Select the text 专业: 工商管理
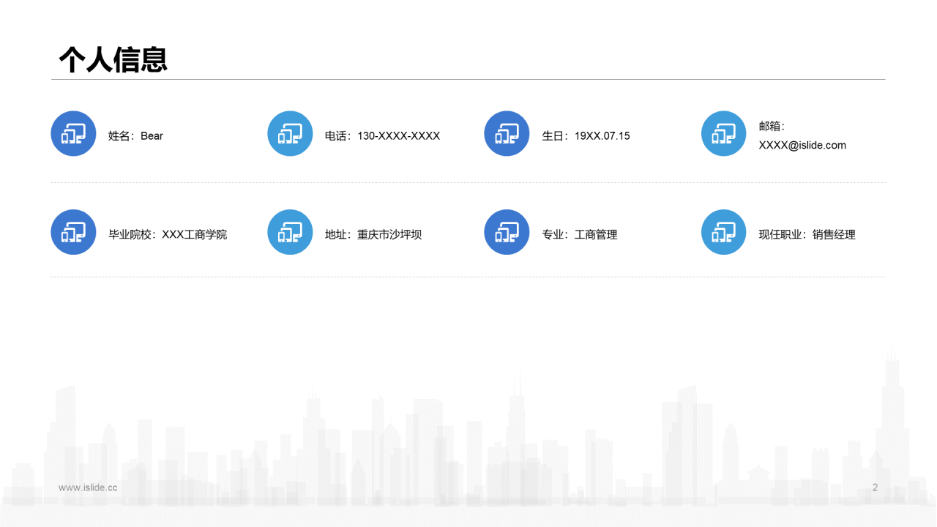The width and height of the screenshot is (937, 527). point(580,235)
